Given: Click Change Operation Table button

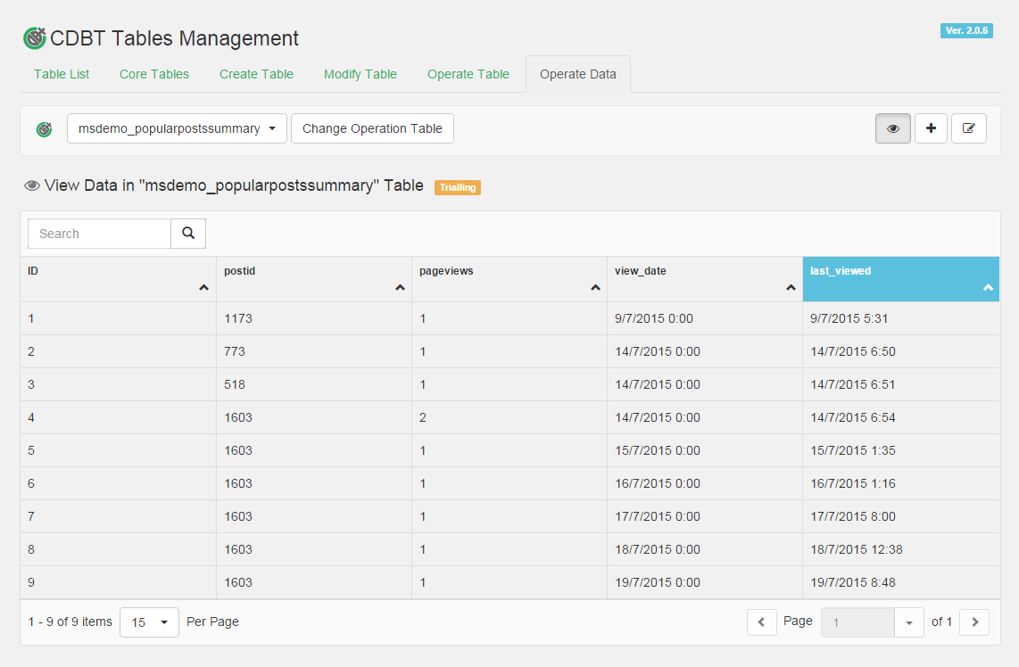Looking at the screenshot, I should tap(372, 128).
